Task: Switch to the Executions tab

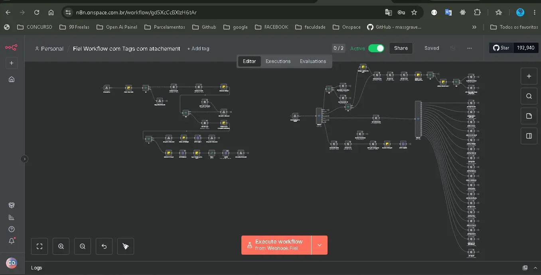Action: 278,61
